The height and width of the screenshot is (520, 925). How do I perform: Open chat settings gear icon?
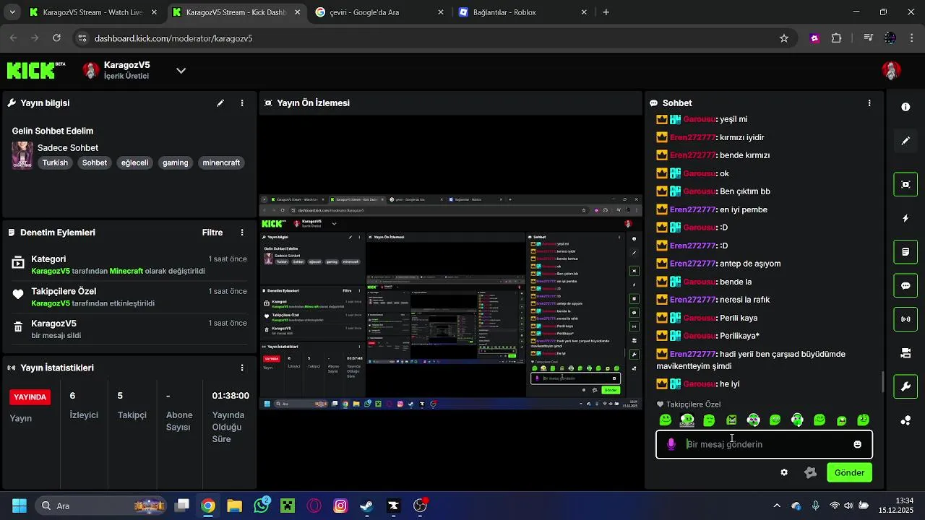(784, 473)
